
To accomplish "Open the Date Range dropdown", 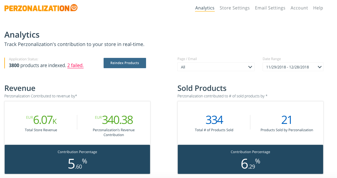I will tap(293, 67).
